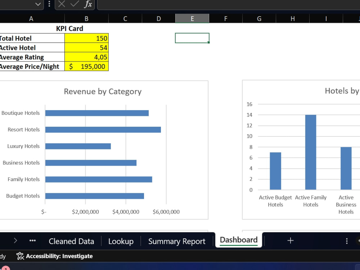
Task: Click the Active Budget Hotels axis label
Action: (275, 201)
